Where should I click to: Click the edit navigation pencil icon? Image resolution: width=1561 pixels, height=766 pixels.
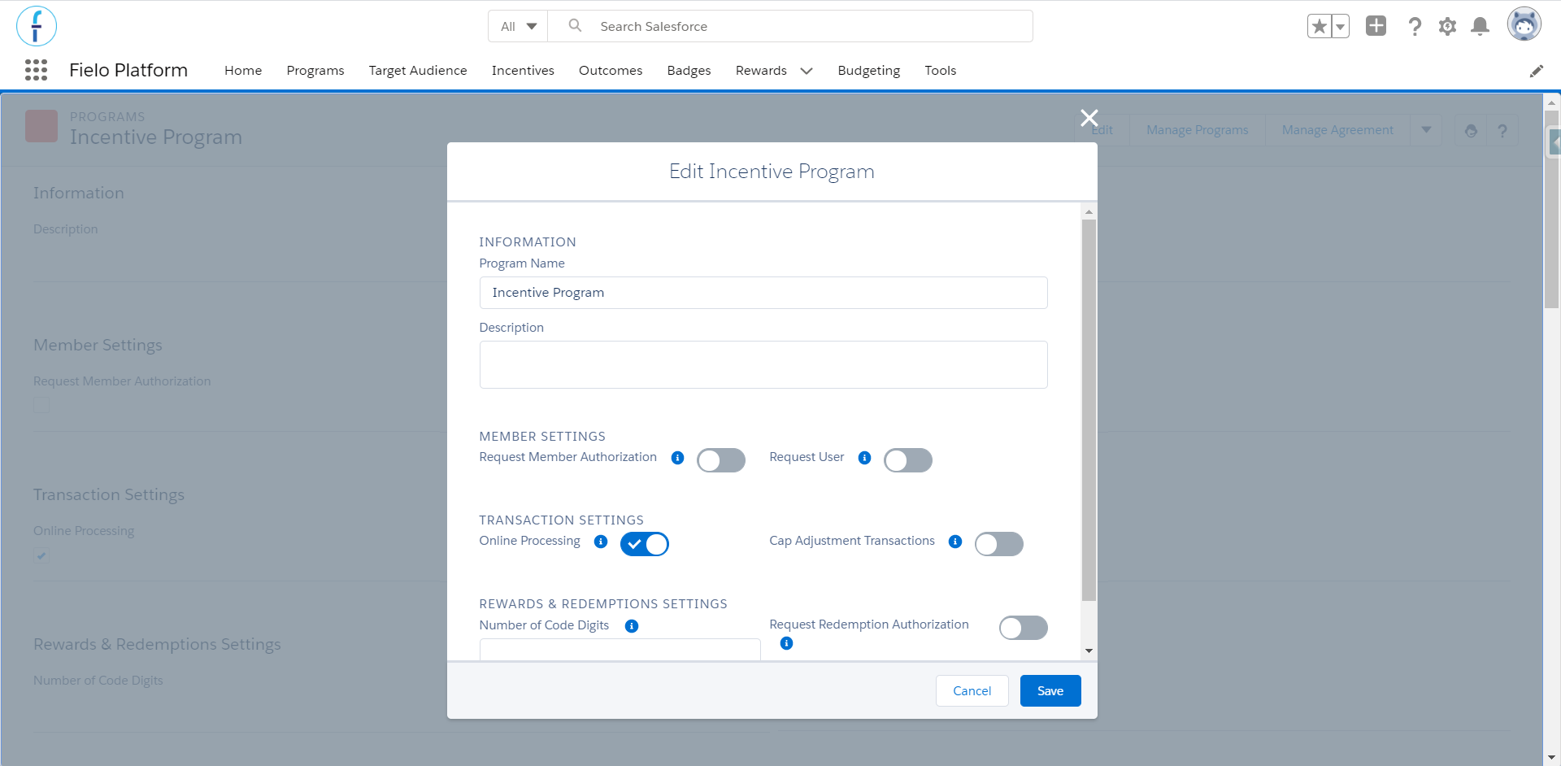[x=1536, y=71]
